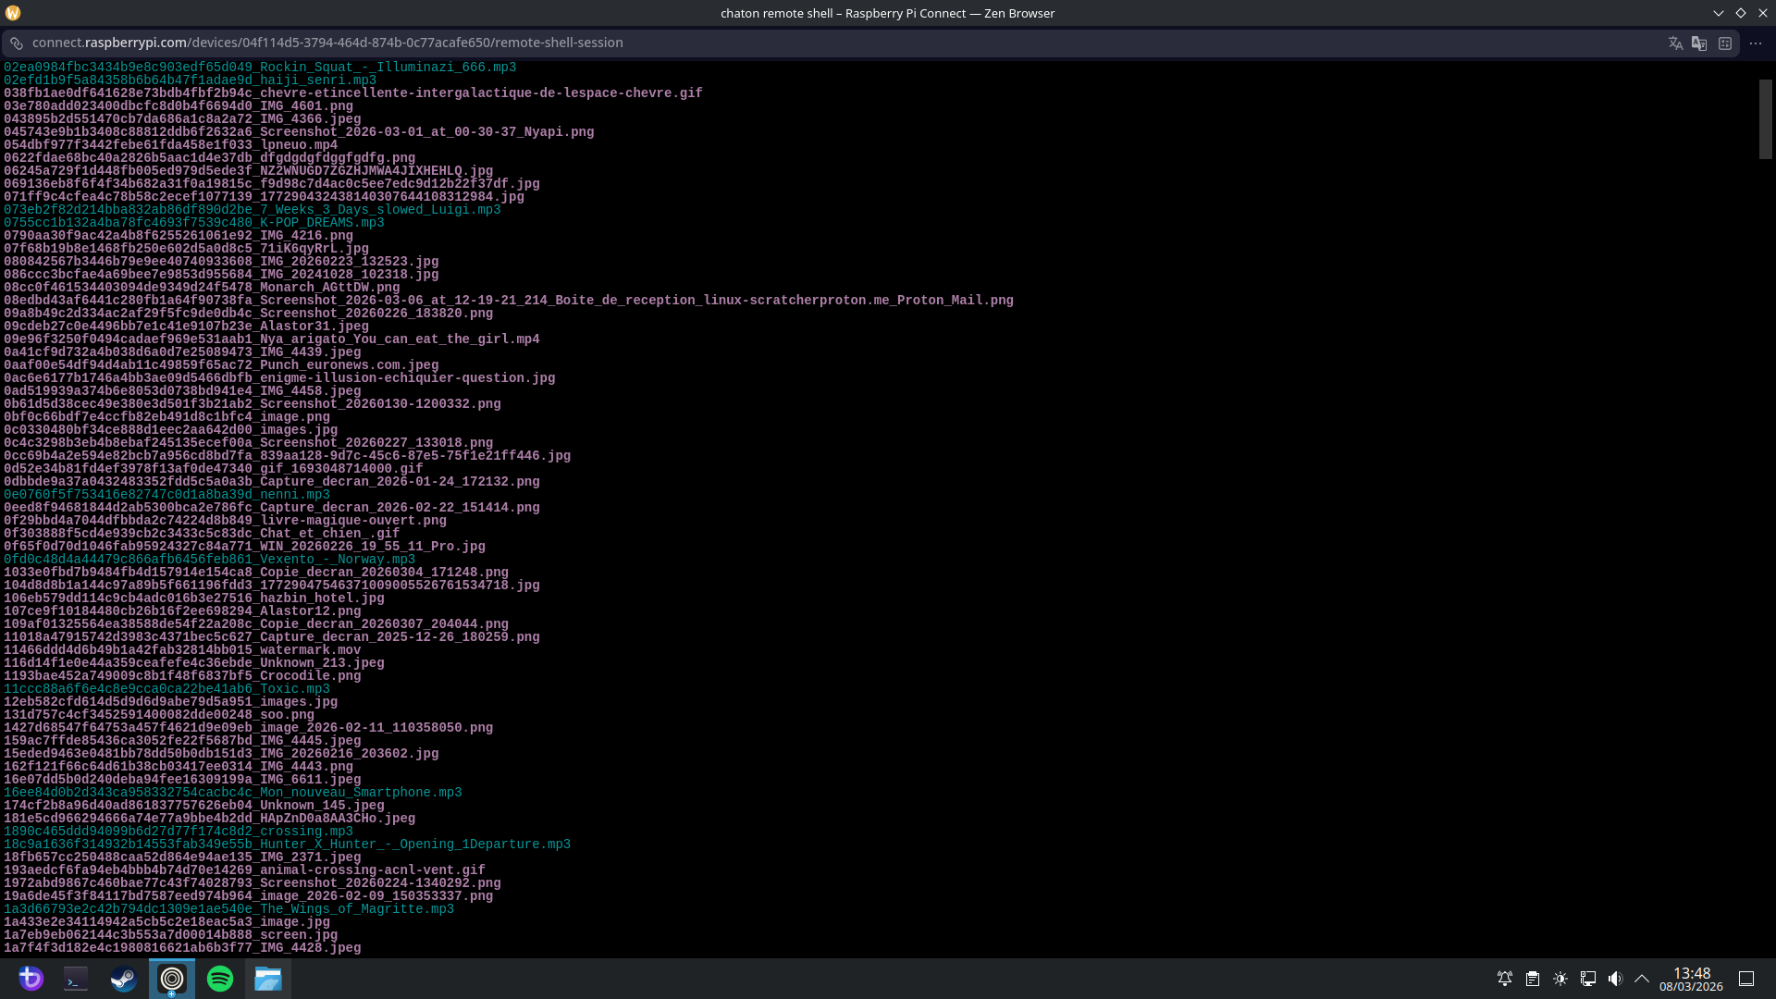
Task: Open wired network settings in tray
Action: (1588, 979)
